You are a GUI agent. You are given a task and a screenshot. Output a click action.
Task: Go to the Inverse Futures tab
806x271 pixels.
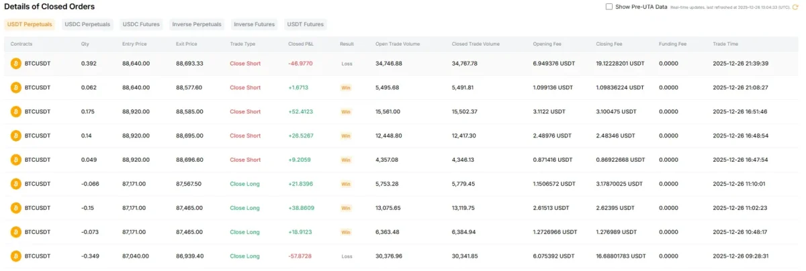[255, 24]
